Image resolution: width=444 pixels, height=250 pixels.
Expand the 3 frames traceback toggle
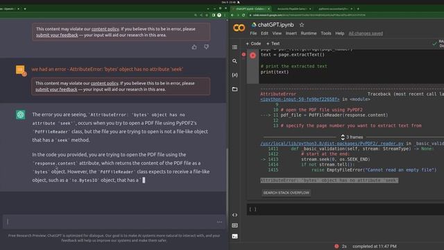tap(352, 137)
